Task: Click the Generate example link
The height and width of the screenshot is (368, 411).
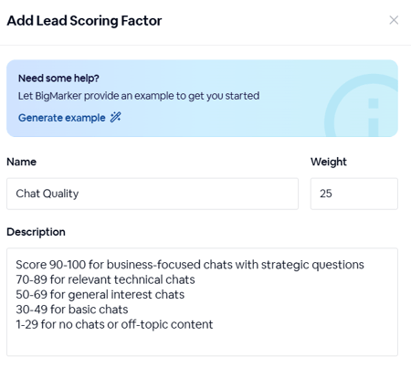Action: (x=62, y=118)
